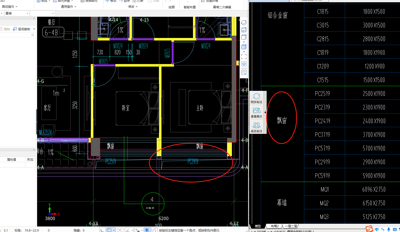Expand the 修改 group menu
The height and width of the screenshot is (232, 400).
click(133, 7)
